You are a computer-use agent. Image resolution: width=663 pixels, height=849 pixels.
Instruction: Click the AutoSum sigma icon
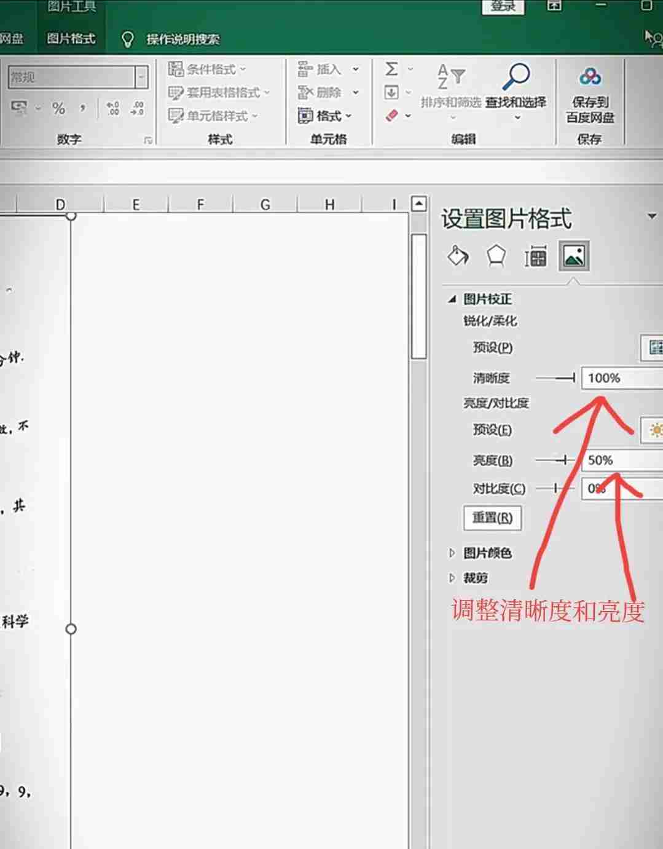tap(391, 68)
